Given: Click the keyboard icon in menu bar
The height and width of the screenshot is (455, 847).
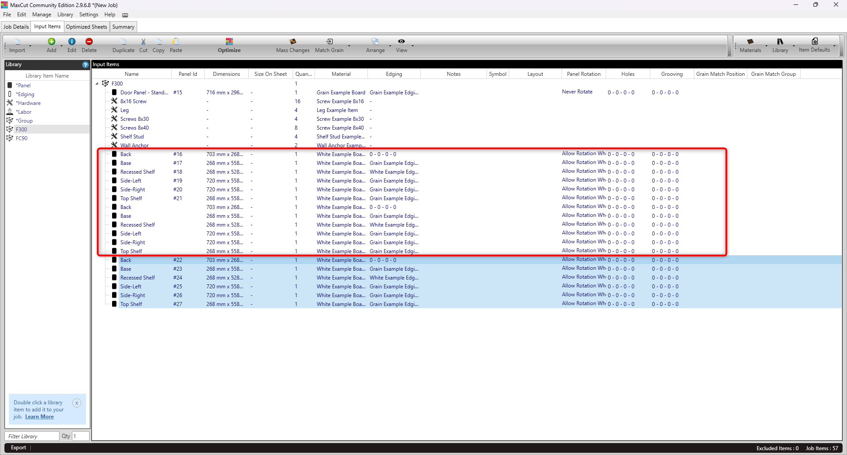Looking at the screenshot, I should 125,15.
